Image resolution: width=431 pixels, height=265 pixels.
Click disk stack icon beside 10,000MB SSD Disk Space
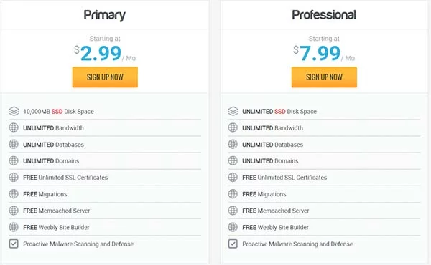pyautogui.click(x=14, y=111)
